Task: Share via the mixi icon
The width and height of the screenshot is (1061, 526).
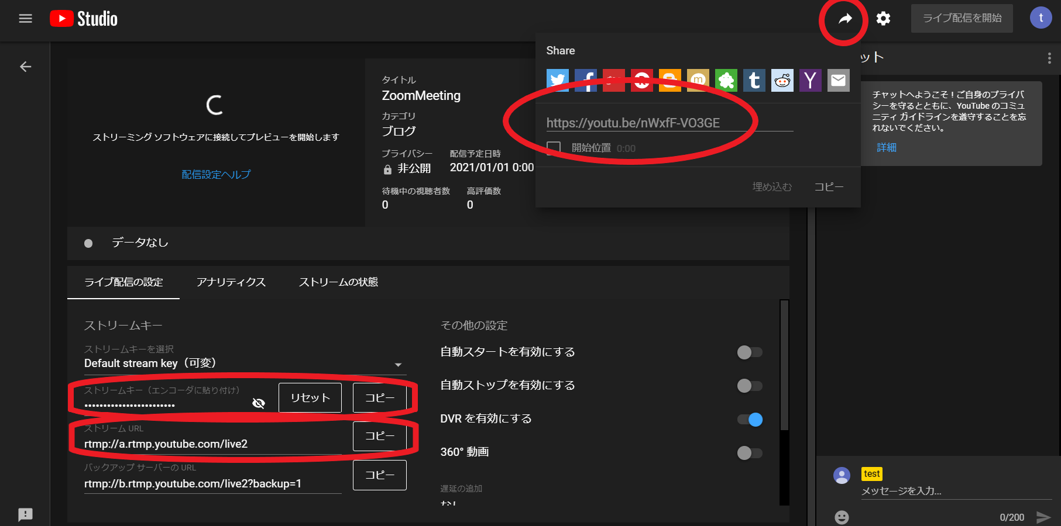Action: point(698,81)
